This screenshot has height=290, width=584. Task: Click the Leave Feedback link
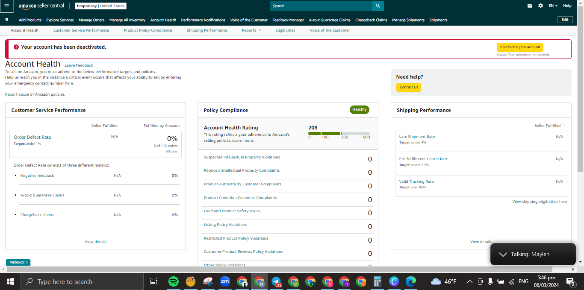[79, 65]
